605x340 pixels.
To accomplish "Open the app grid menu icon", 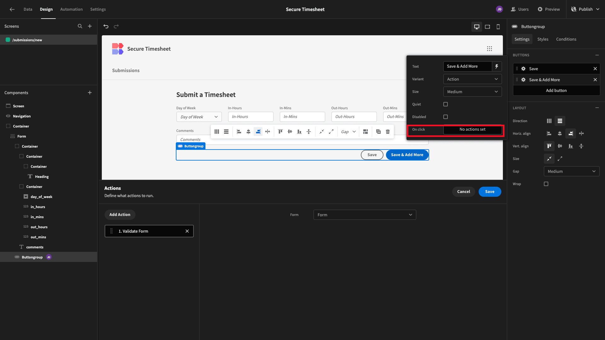I will click(489, 49).
